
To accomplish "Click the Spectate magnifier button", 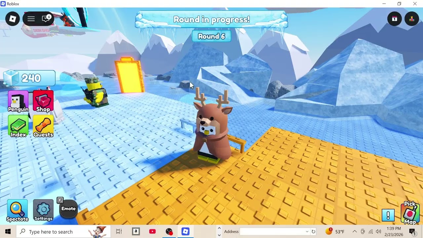I will [x=17, y=211].
